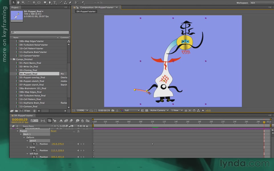The height and width of the screenshot is (171, 274).
Task: Click the current time 0:00:00:29 in timeline
Action: coord(20,119)
